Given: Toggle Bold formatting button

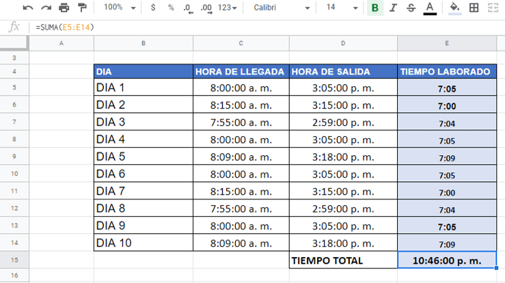Looking at the screenshot, I should (x=375, y=8).
